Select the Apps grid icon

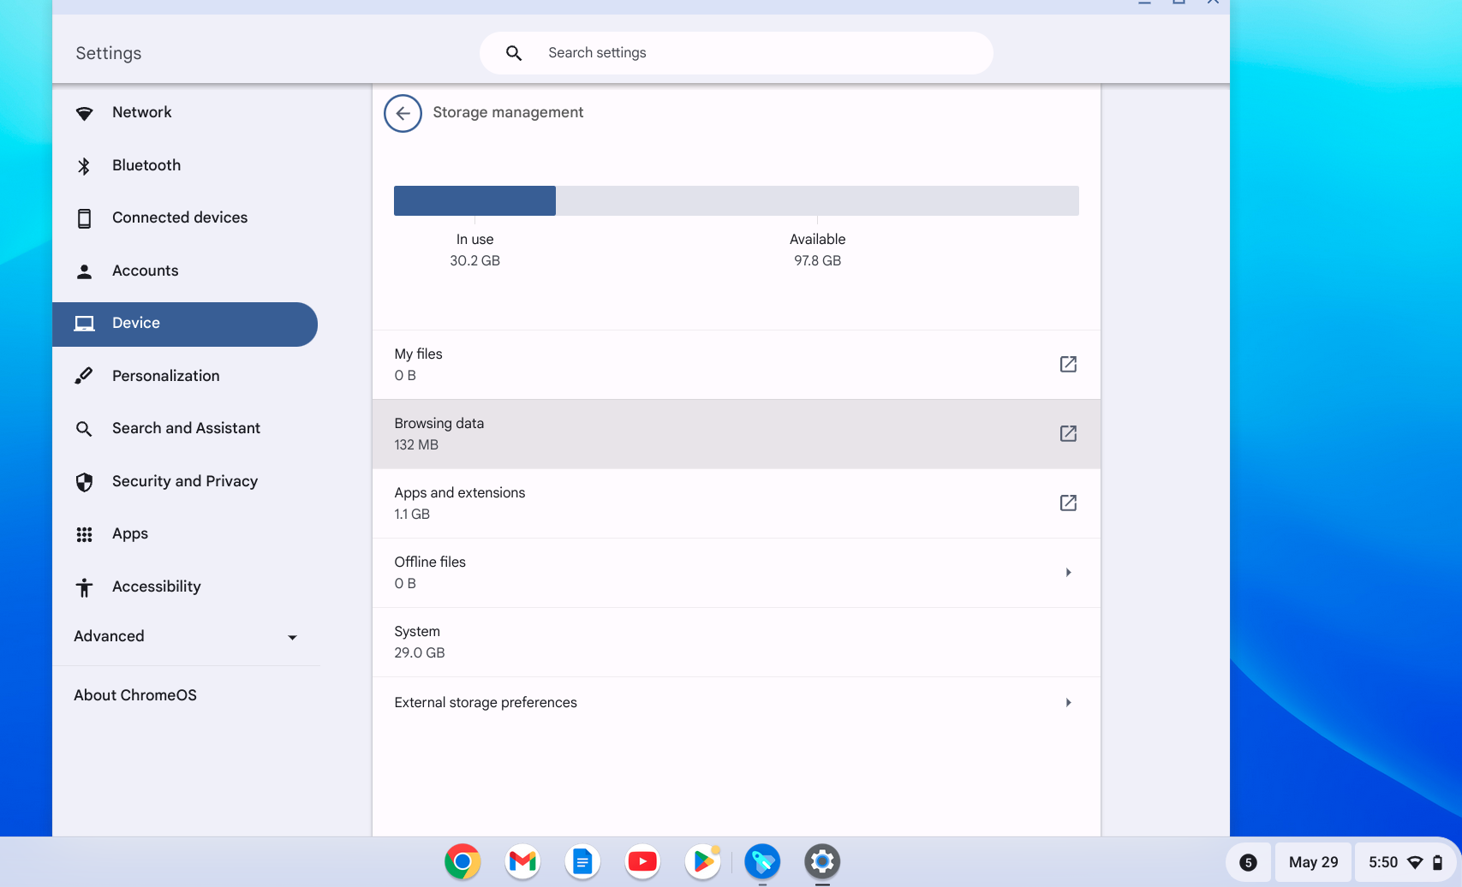85,533
